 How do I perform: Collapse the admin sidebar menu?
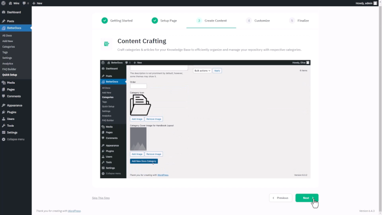pyautogui.click(x=13, y=140)
